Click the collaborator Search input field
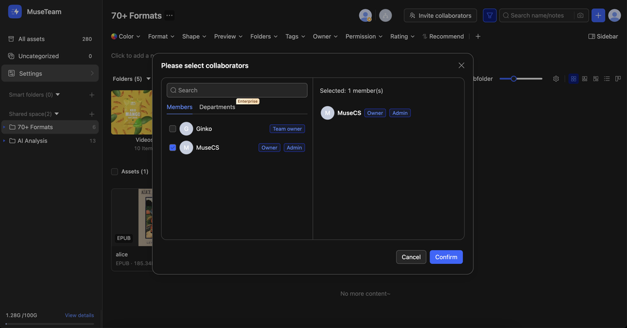This screenshot has height=328, width=627. tap(237, 90)
